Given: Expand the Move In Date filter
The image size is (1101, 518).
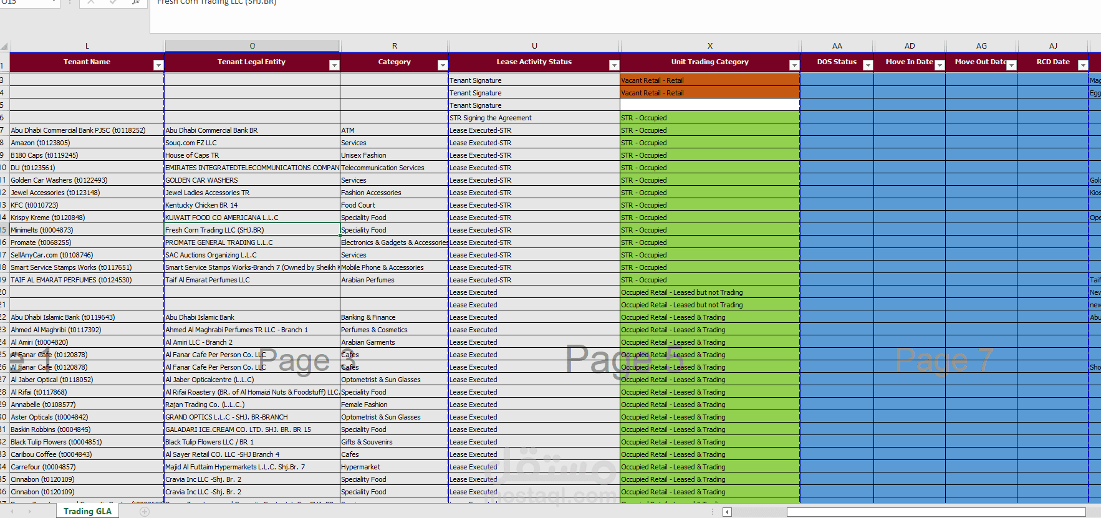Looking at the screenshot, I should (940, 65).
